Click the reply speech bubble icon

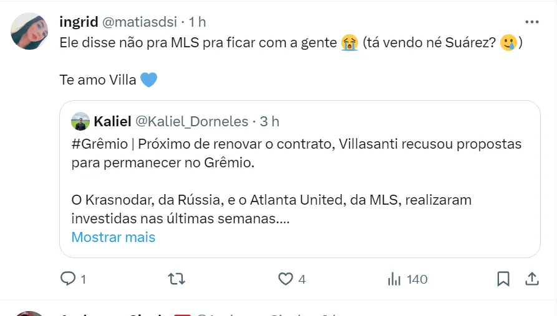[x=67, y=279]
